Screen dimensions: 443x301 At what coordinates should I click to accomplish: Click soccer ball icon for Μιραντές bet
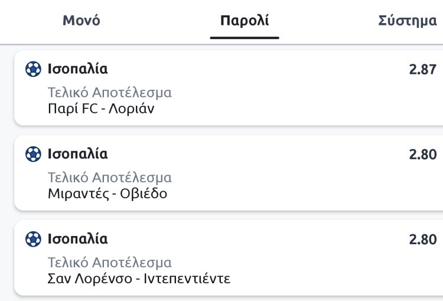(34, 154)
